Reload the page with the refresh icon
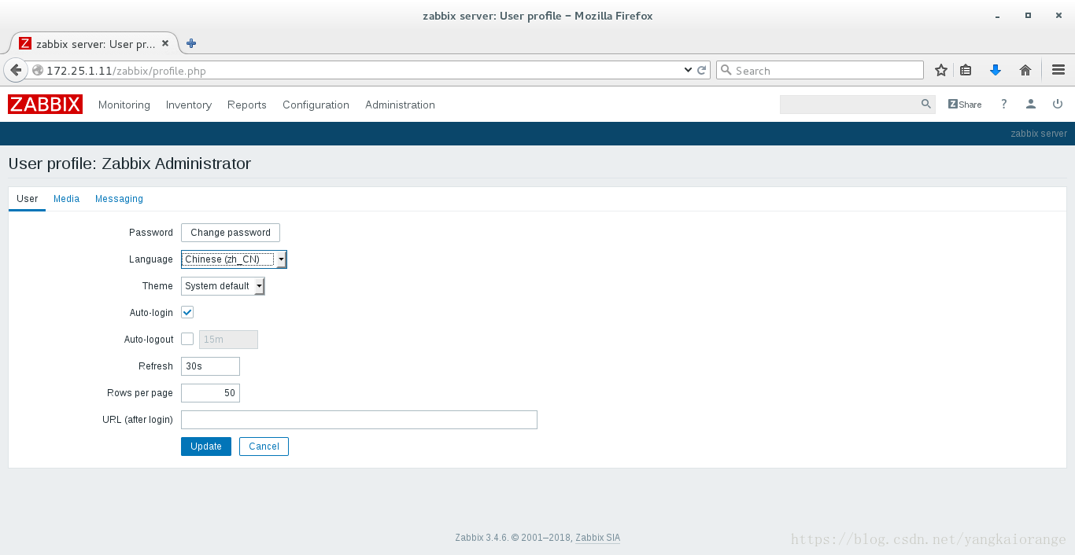The height and width of the screenshot is (555, 1075). point(702,70)
